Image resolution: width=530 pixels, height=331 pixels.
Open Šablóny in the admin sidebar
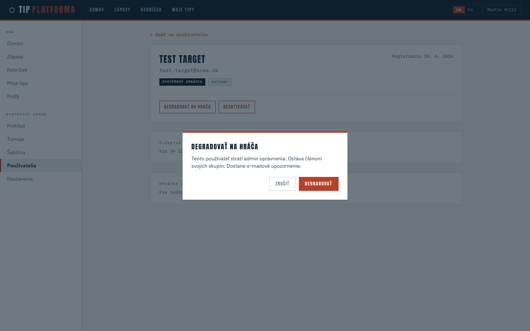[16, 152]
